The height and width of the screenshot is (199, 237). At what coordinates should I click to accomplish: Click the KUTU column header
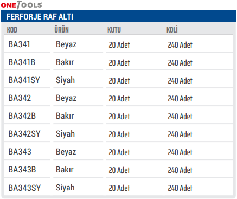[114, 30]
